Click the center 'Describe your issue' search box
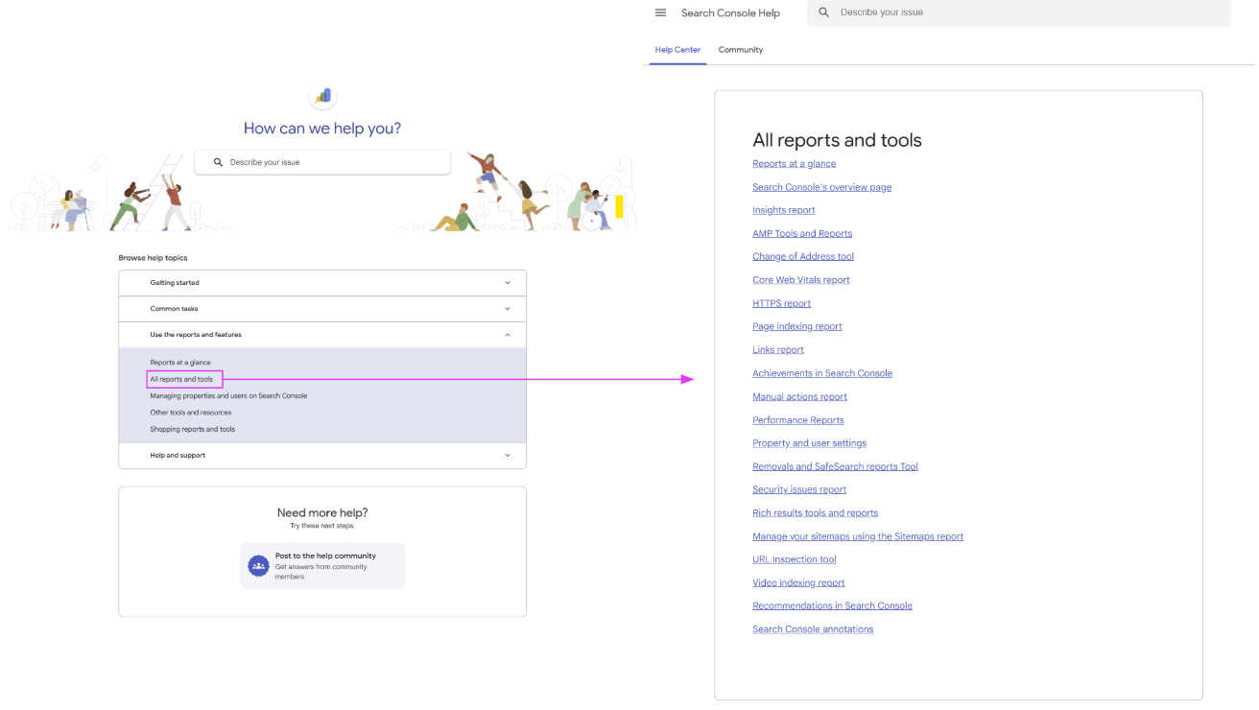 pos(322,162)
